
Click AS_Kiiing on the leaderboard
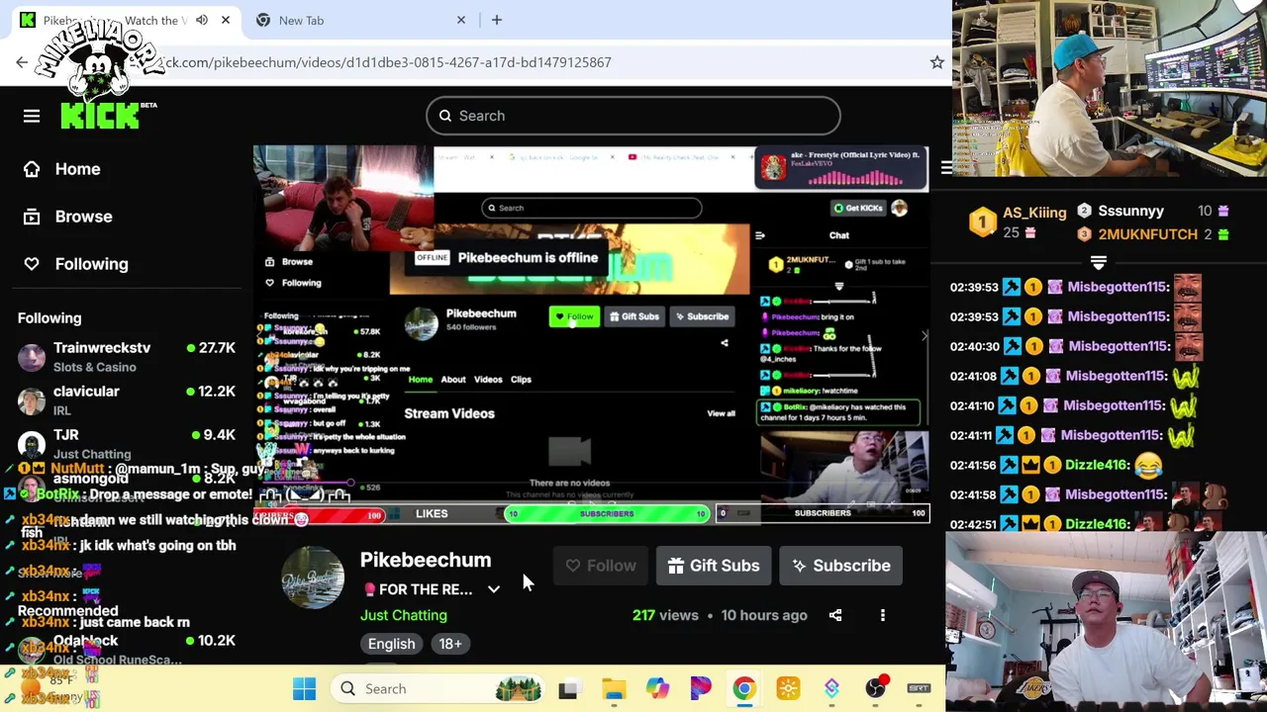click(1034, 213)
